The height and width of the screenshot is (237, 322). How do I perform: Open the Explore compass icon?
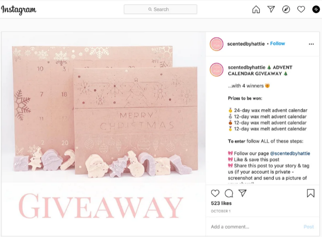286,9
